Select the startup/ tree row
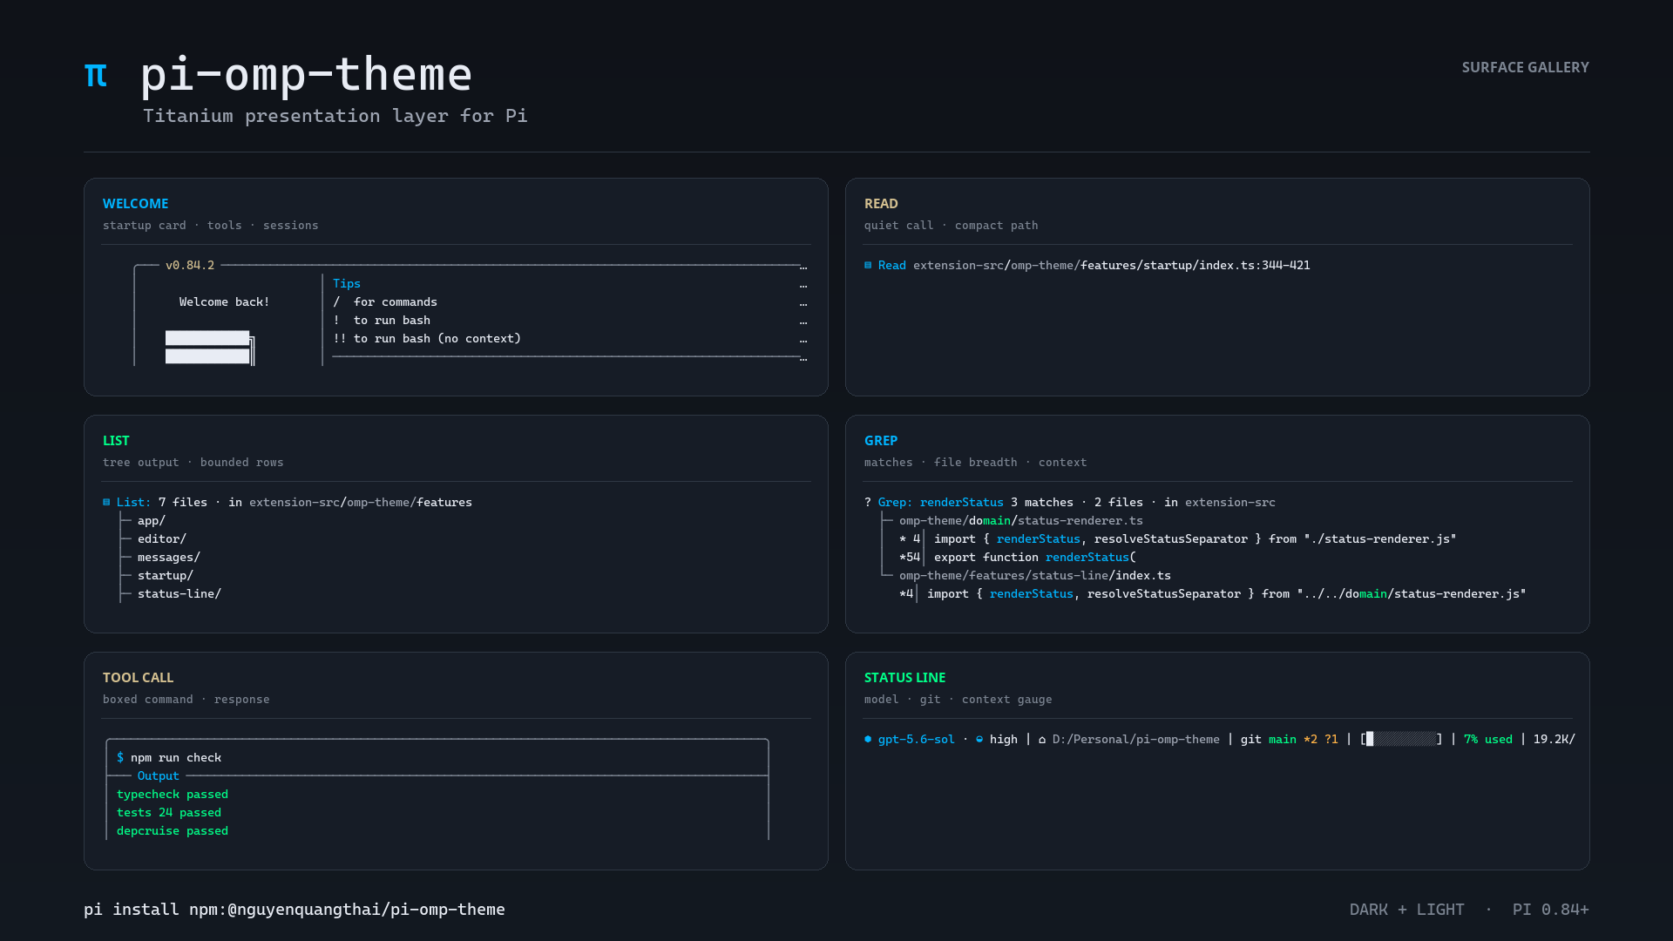This screenshot has height=941, width=1673. 166,575
